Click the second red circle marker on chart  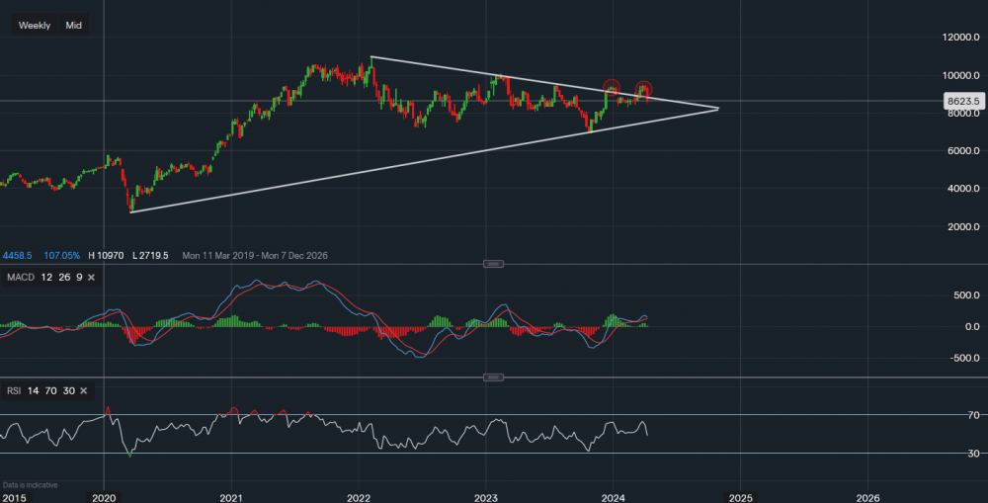[x=643, y=90]
